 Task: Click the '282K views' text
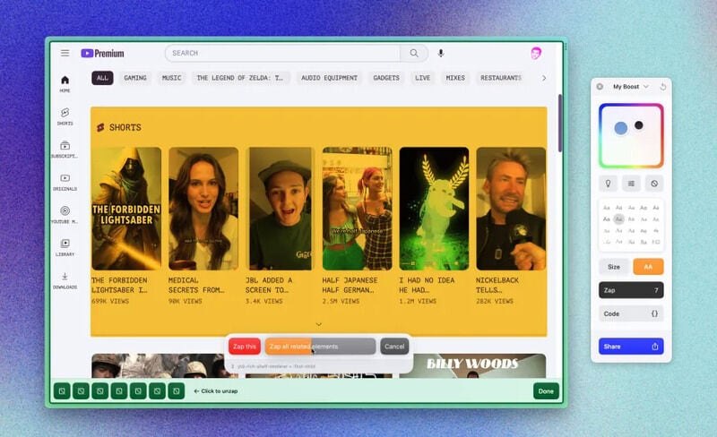click(495, 301)
